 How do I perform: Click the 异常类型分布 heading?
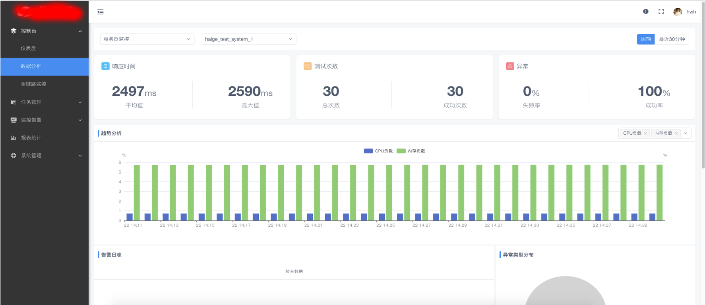[518, 255]
